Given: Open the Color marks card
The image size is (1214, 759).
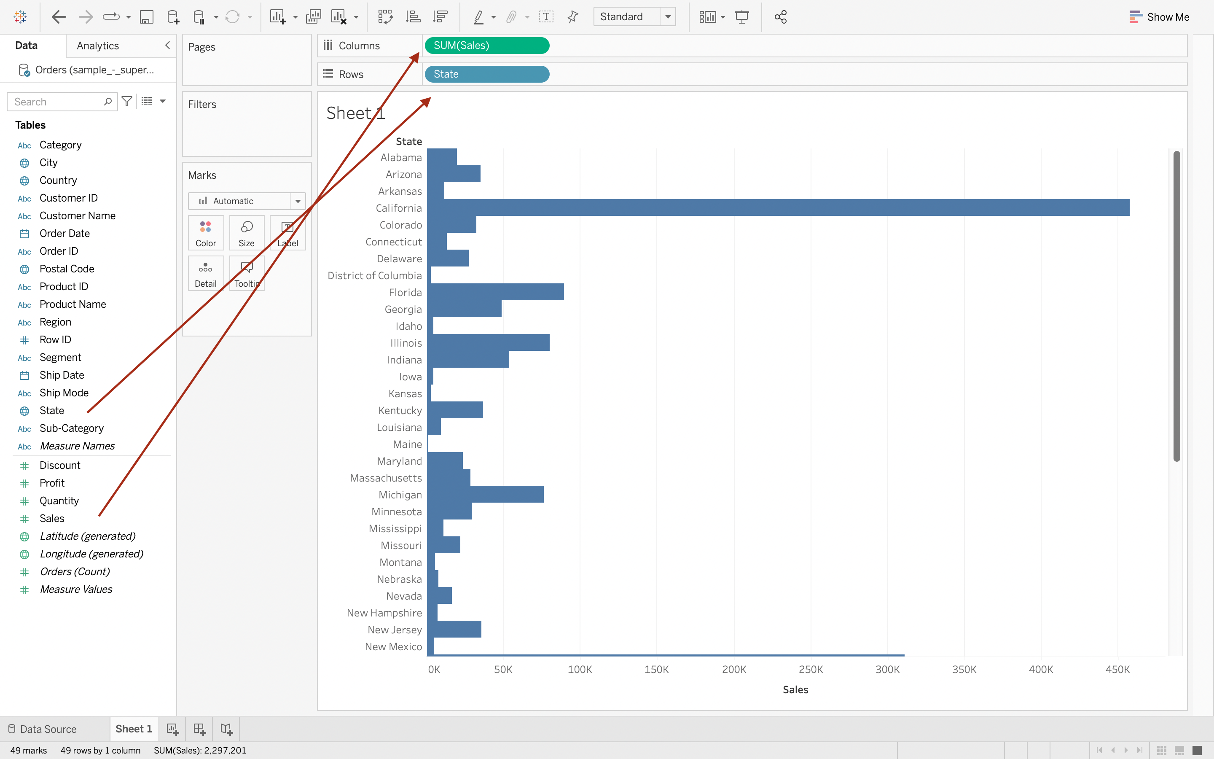Looking at the screenshot, I should (206, 233).
